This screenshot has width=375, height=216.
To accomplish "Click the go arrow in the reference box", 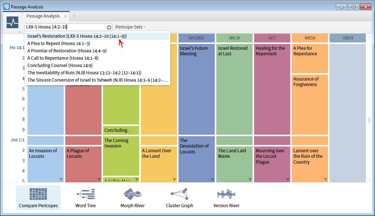I will [109, 27].
